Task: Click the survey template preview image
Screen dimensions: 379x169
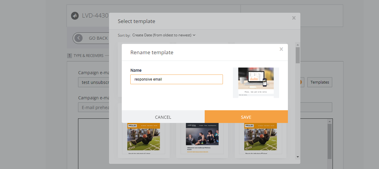Action: point(256,82)
